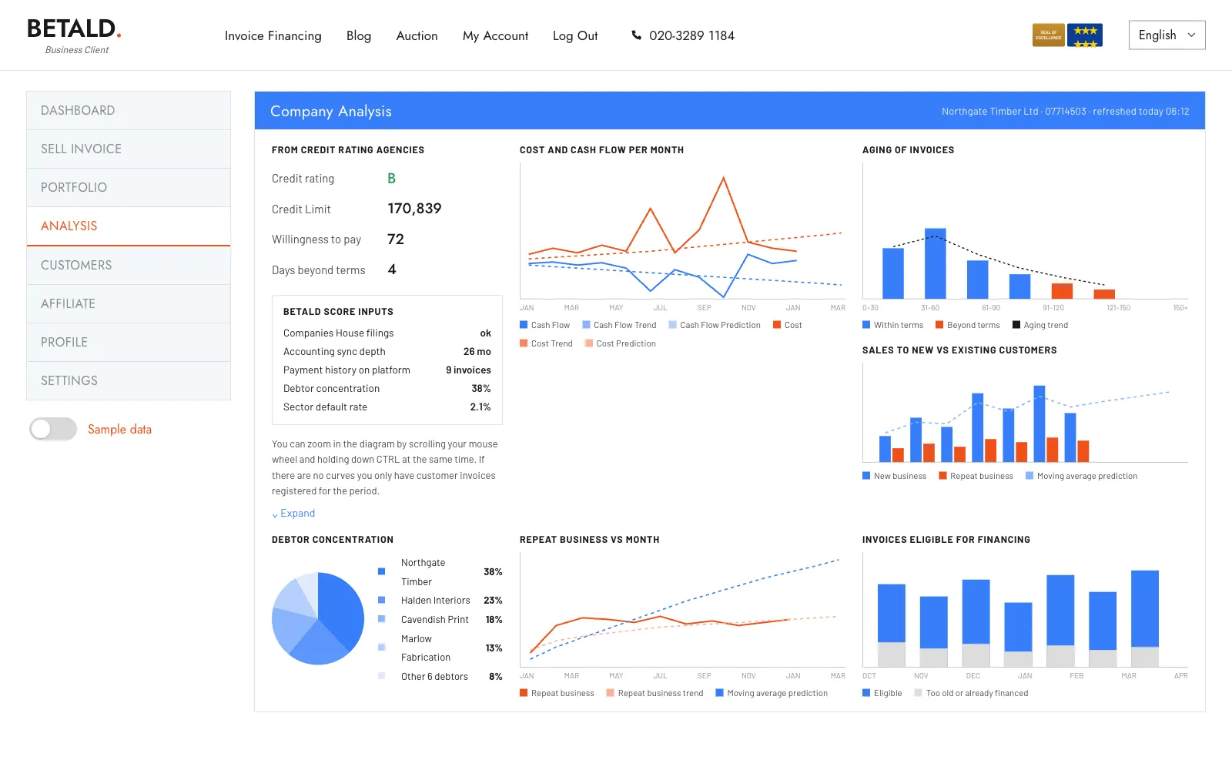
Task: Click the blue stars badge
Action: [x=1085, y=35]
